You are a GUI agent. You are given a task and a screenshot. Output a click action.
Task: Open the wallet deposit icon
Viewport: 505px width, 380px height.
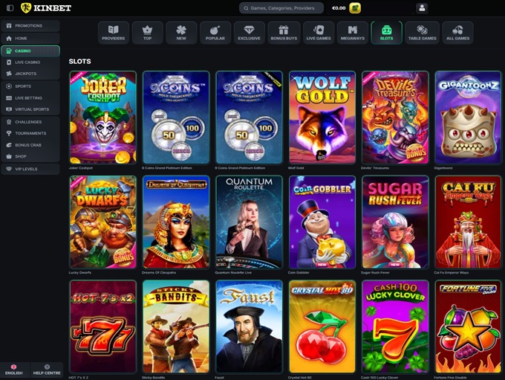pos(355,8)
